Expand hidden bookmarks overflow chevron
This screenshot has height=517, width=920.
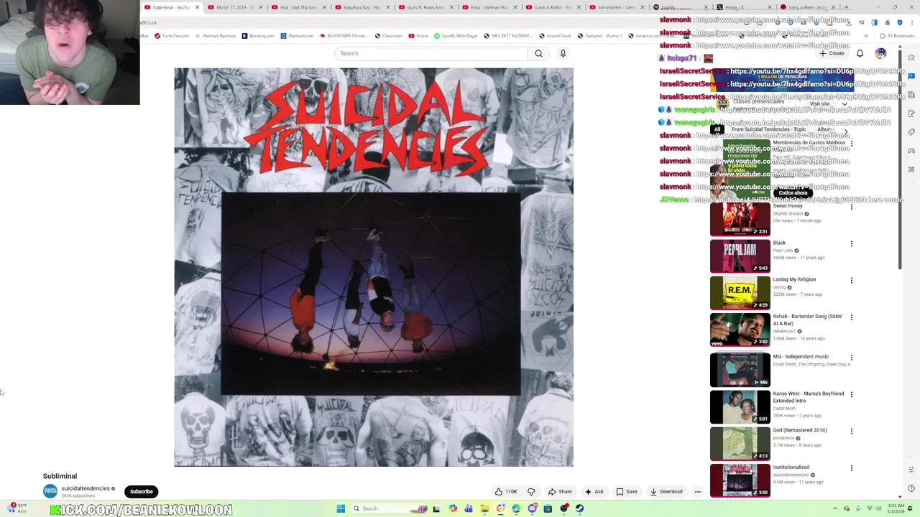tap(865, 36)
